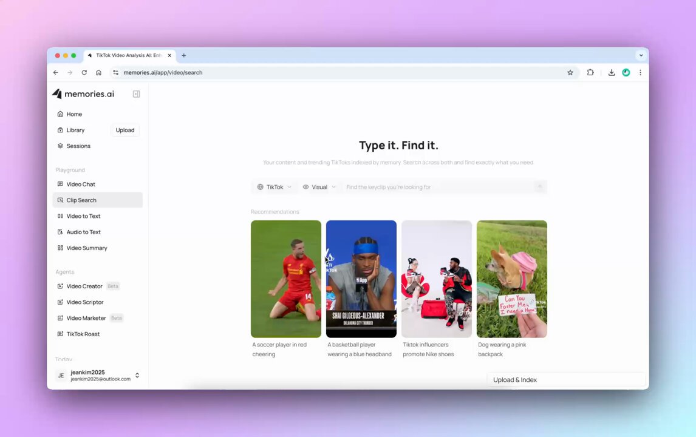
Task: Click the JE account avatar
Action: [x=61, y=375]
